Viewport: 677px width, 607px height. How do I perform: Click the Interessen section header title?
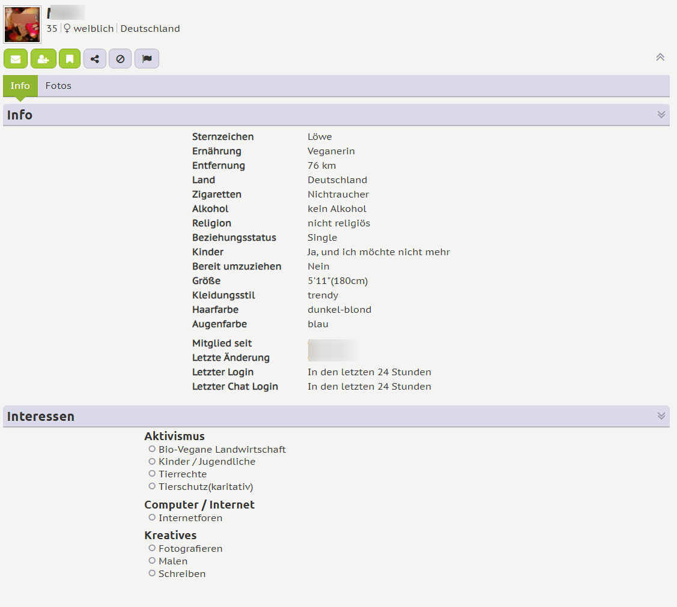[x=41, y=417]
